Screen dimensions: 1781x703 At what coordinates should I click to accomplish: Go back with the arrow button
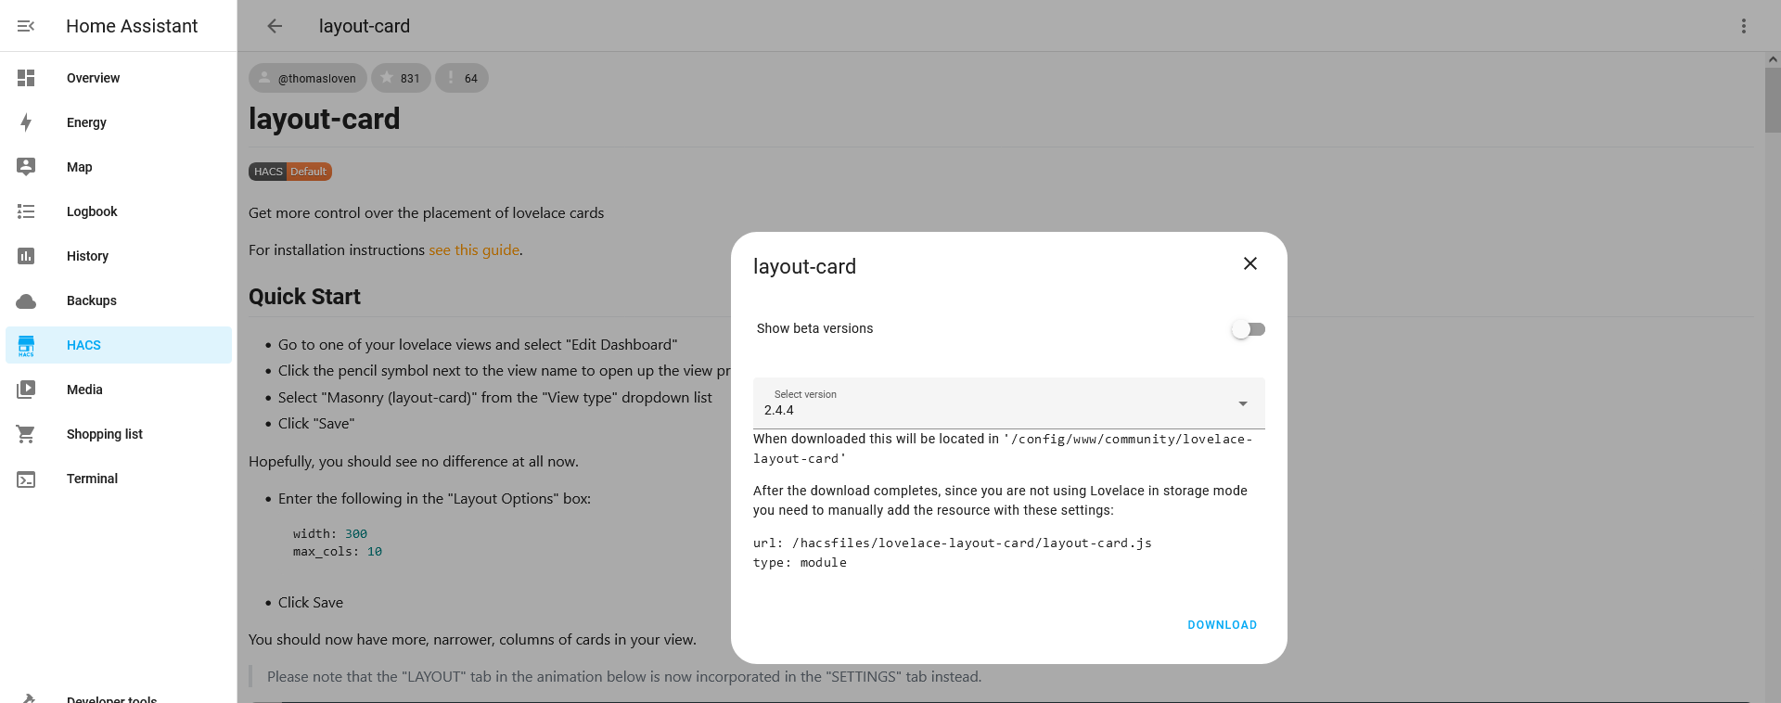[x=275, y=26]
